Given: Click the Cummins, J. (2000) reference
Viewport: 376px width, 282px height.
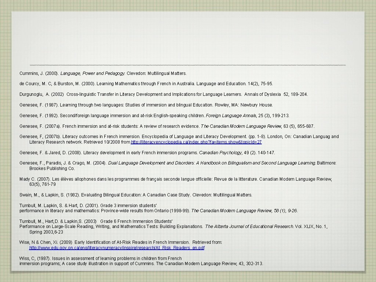Looking at the screenshot, I should point(103,73).
